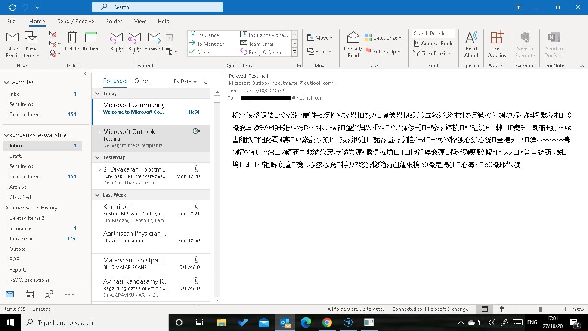This screenshot has height=331, width=588.
Task: Click the zoom in plus button
Action: pos(565,309)
